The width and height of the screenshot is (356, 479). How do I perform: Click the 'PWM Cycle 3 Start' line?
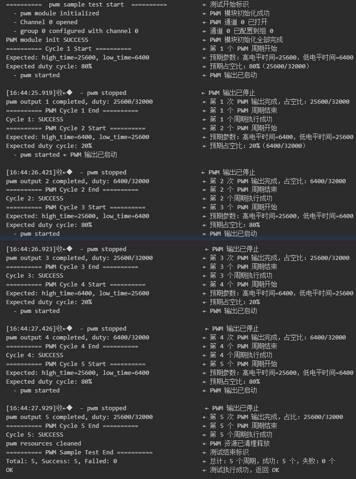click(76, 207)
